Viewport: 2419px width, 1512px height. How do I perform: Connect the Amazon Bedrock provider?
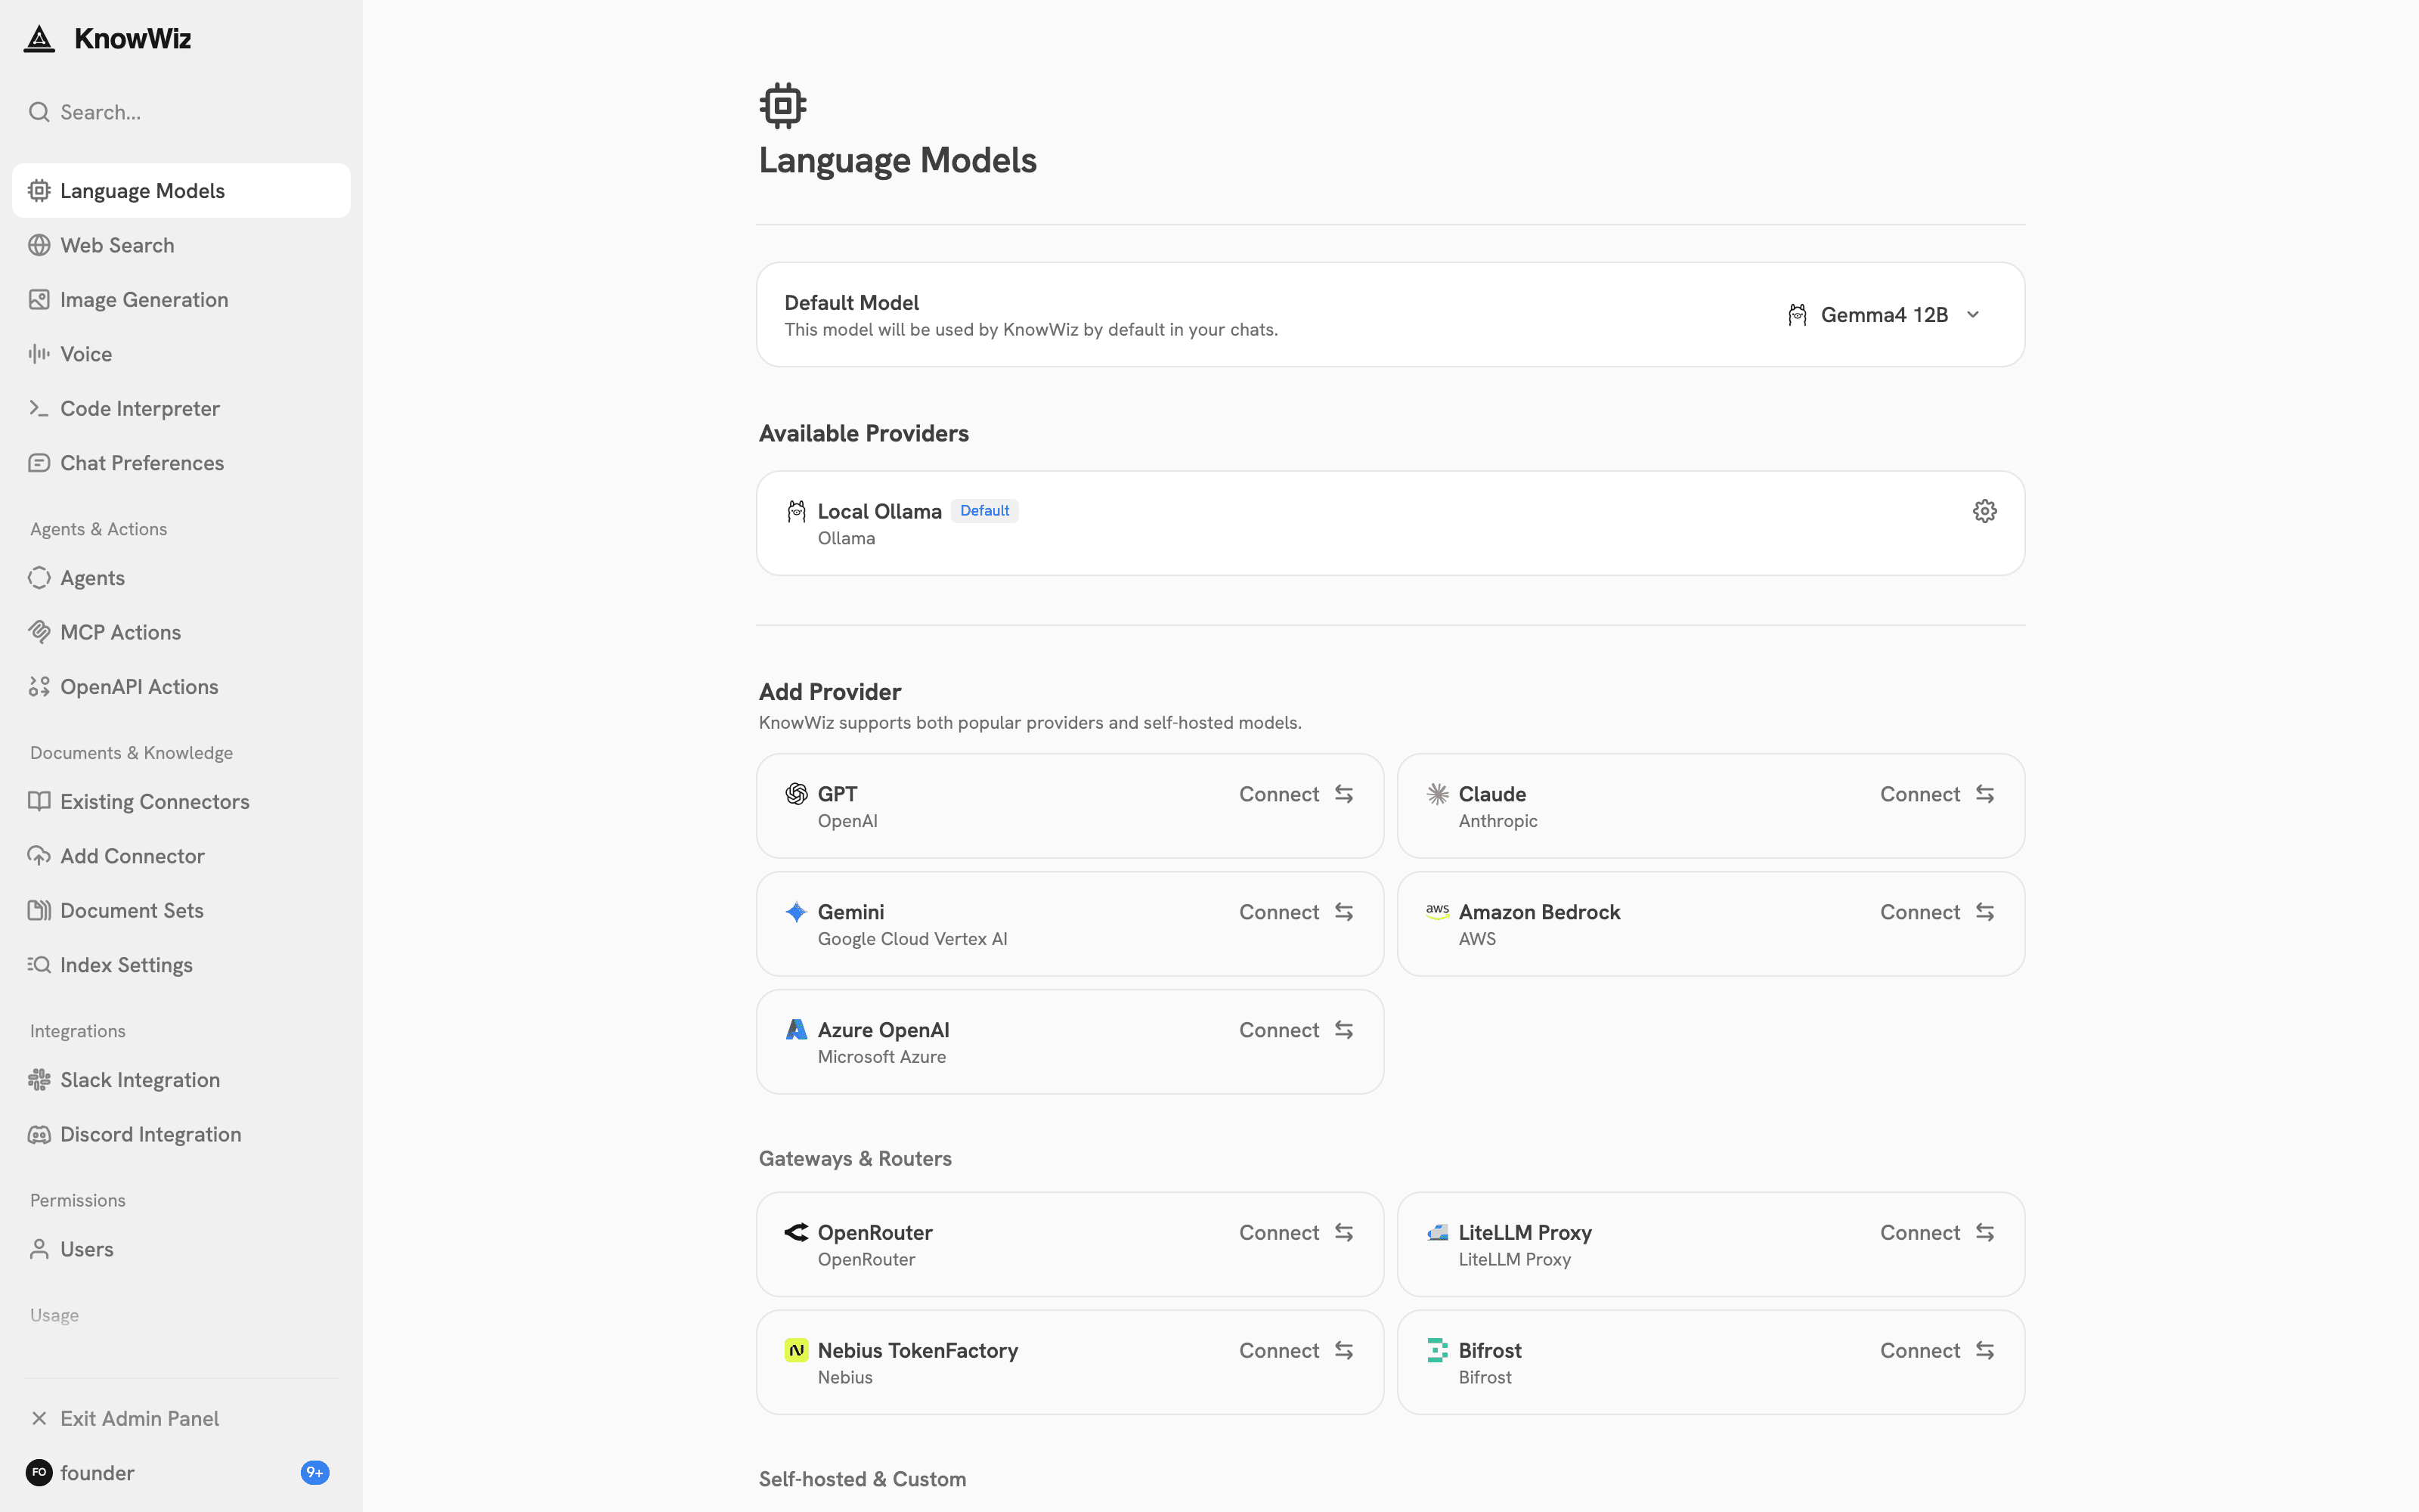click(1937, 912)
